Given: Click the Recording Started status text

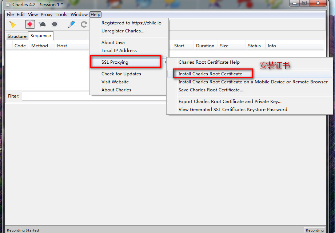Looking at the screenshot, I should (x=23, y=230).
